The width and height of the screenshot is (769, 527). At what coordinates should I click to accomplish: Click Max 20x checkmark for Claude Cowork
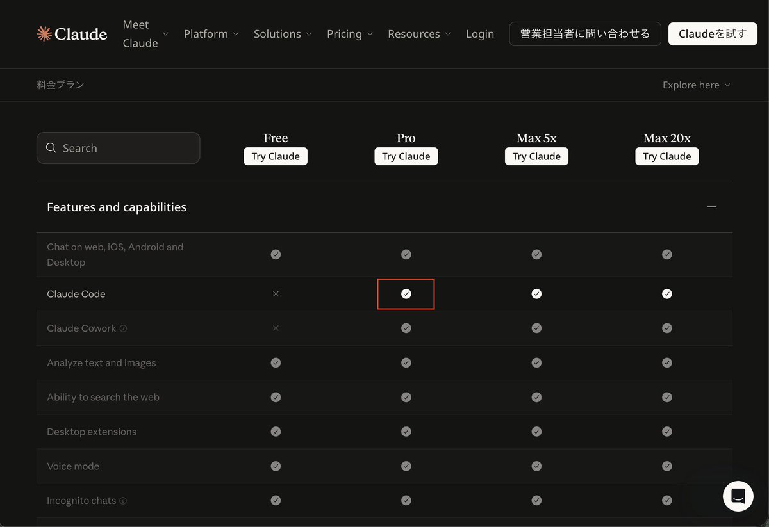tap(667, 328)
